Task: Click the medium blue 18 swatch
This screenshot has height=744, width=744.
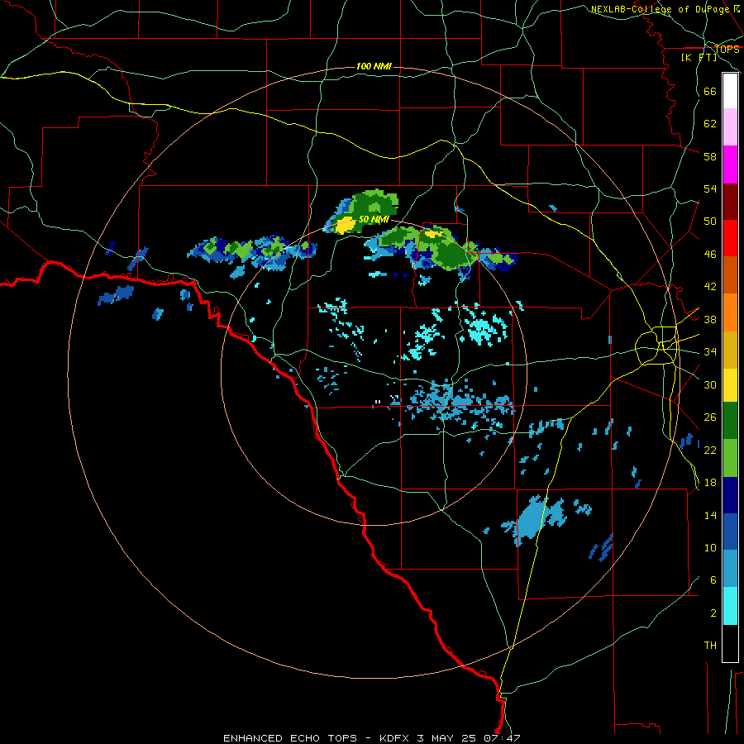Action: pyautogui.click(x=730, y=532)
